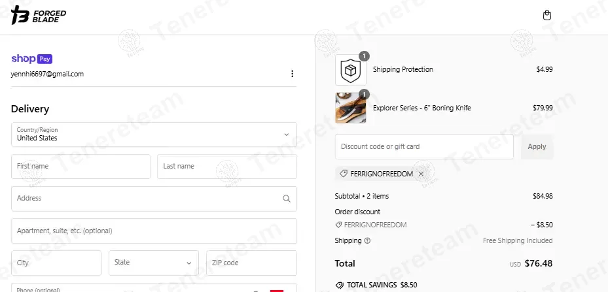Click into the Address field
The image size is (608, 292).
click(154, 199)
